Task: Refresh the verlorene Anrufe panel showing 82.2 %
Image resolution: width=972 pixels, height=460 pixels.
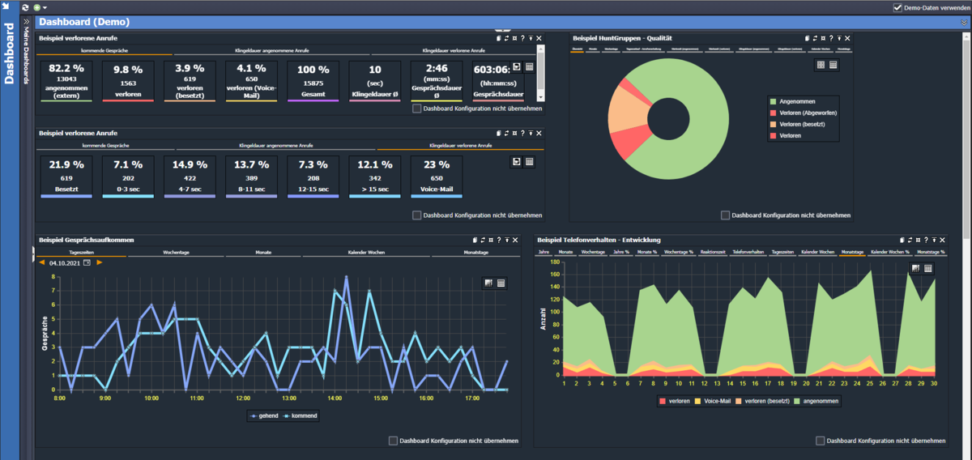Action: [507, 38]
